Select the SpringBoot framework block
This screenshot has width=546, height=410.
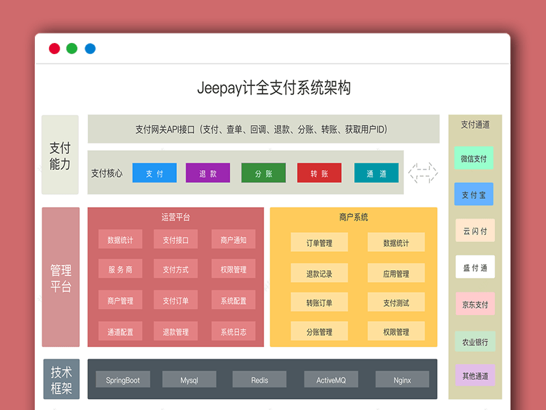[123, 379]
